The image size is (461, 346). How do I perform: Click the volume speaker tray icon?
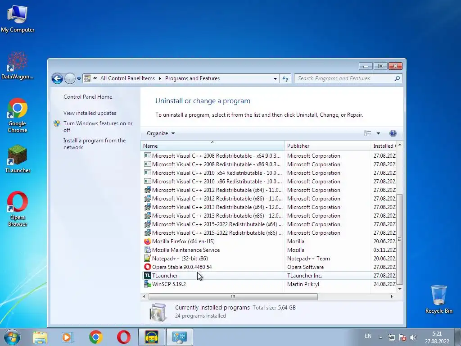click(413, 337)
